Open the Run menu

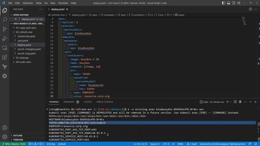53,3
